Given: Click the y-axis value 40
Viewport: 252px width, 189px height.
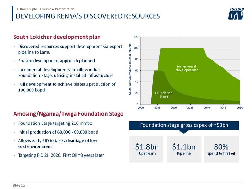Looking at the screenshot, I should pos(137,82).
